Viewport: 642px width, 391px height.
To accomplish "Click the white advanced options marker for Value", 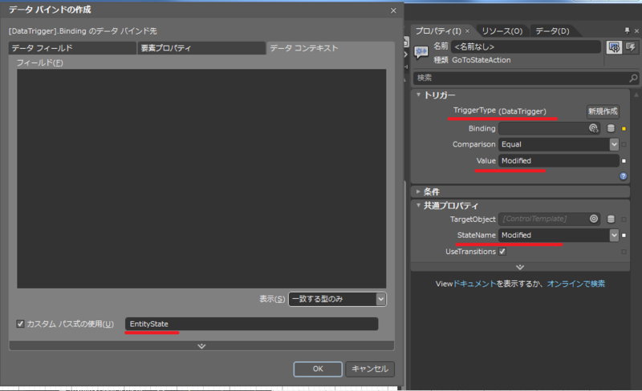I will point(624,161).
